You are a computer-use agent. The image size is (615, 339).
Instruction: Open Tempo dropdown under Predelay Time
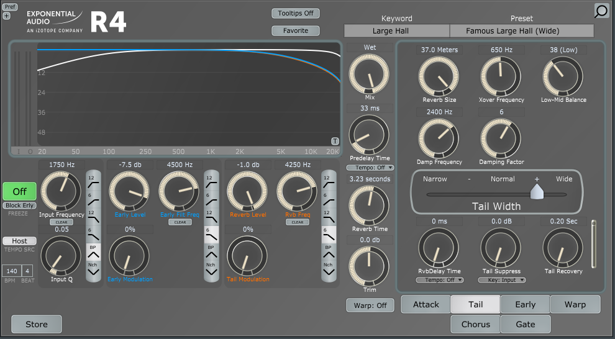[370, 168]
